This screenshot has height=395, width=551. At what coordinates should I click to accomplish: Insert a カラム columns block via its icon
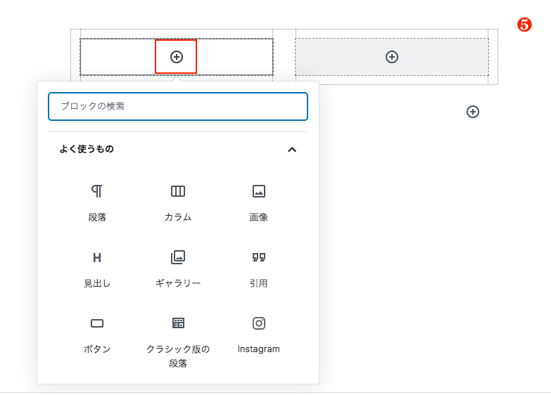coord(178,191)
